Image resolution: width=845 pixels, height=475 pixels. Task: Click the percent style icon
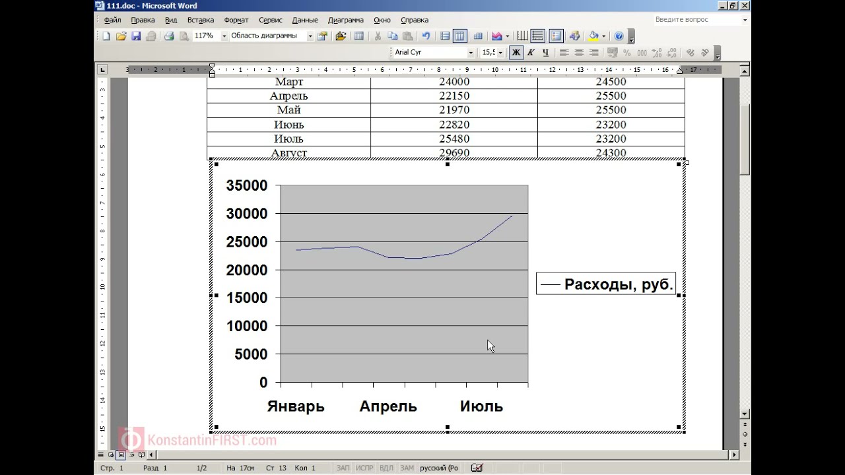[626, 53]
